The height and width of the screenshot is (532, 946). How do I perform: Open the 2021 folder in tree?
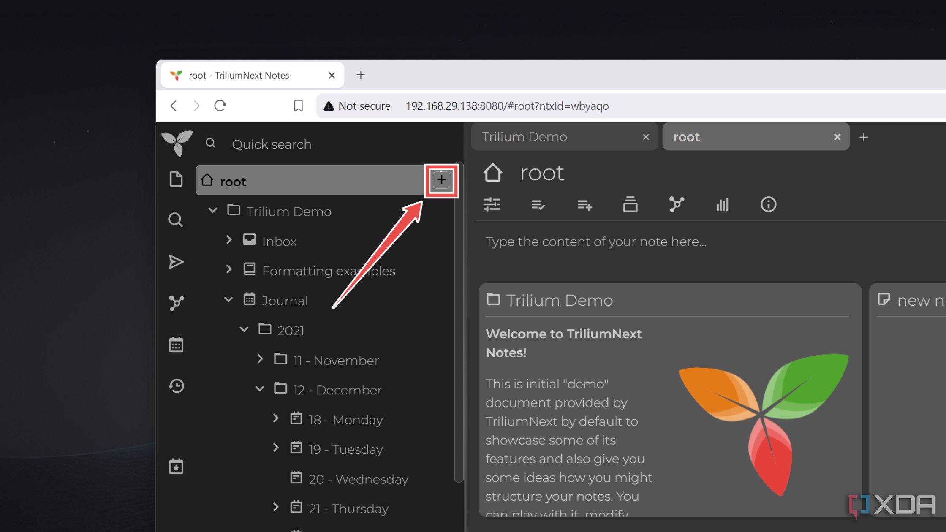point(291,330)
